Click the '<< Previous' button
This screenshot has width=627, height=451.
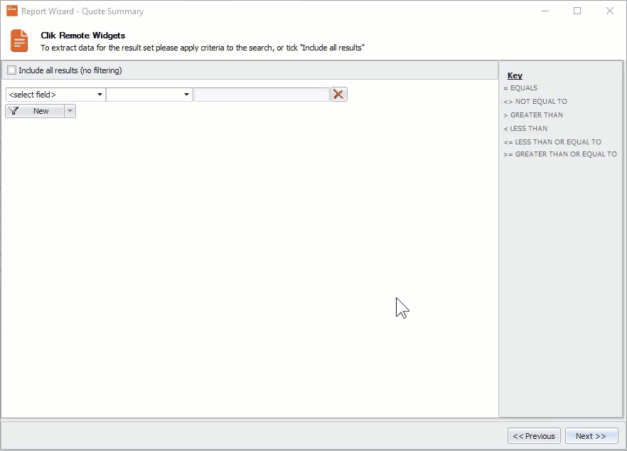534,435
